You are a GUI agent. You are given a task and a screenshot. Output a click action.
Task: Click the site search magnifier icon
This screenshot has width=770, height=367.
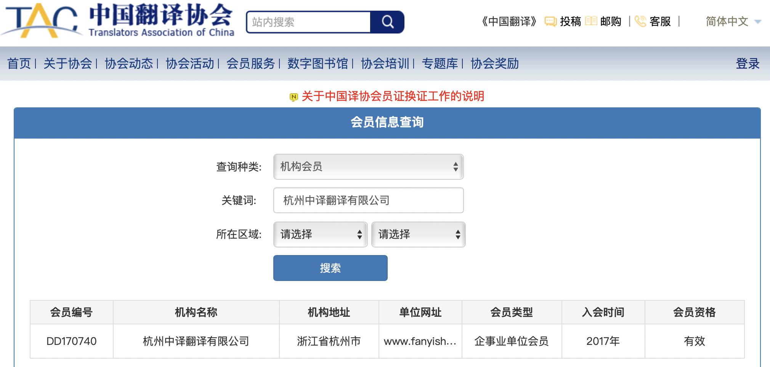tap(387, 22)
